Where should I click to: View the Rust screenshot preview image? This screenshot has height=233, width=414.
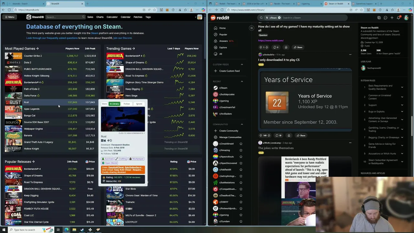123,119
